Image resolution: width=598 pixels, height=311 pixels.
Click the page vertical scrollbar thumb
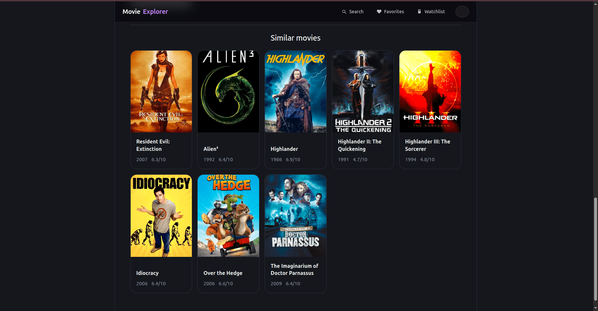point(595,249)
